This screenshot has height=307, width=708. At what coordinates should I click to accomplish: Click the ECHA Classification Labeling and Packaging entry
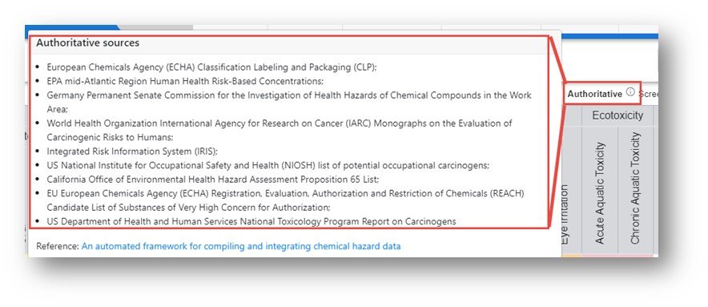(211, 67)
